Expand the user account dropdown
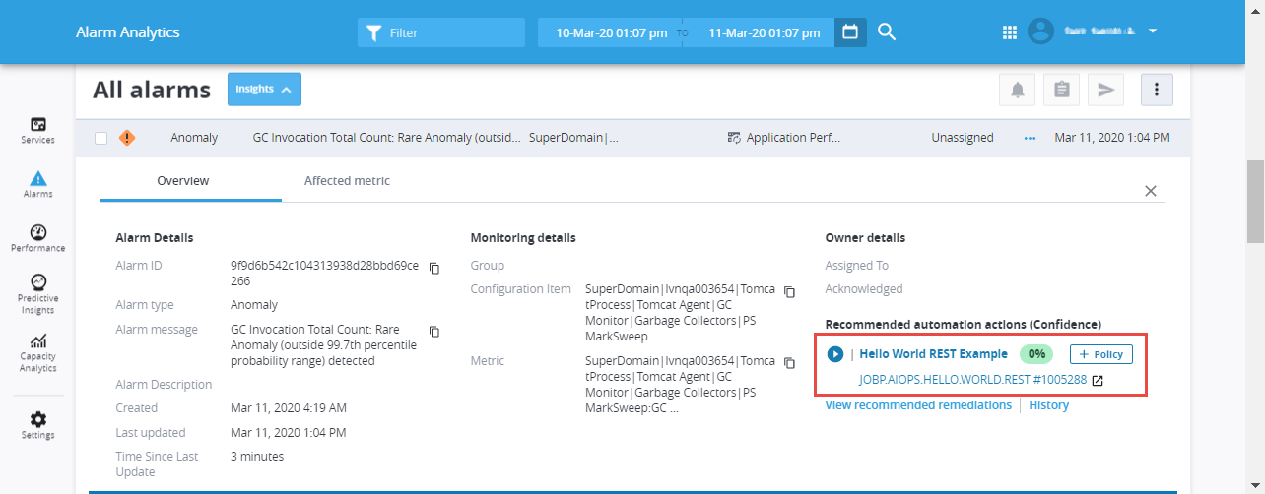1265x494 pixels. [x=1152, y=31]
